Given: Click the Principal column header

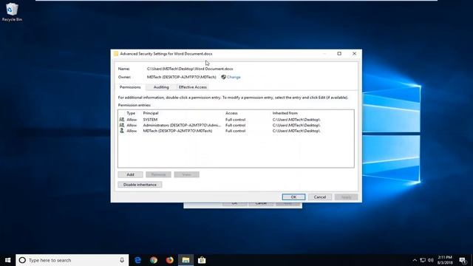Looking at the screenshot, I should tap(151, 113).
